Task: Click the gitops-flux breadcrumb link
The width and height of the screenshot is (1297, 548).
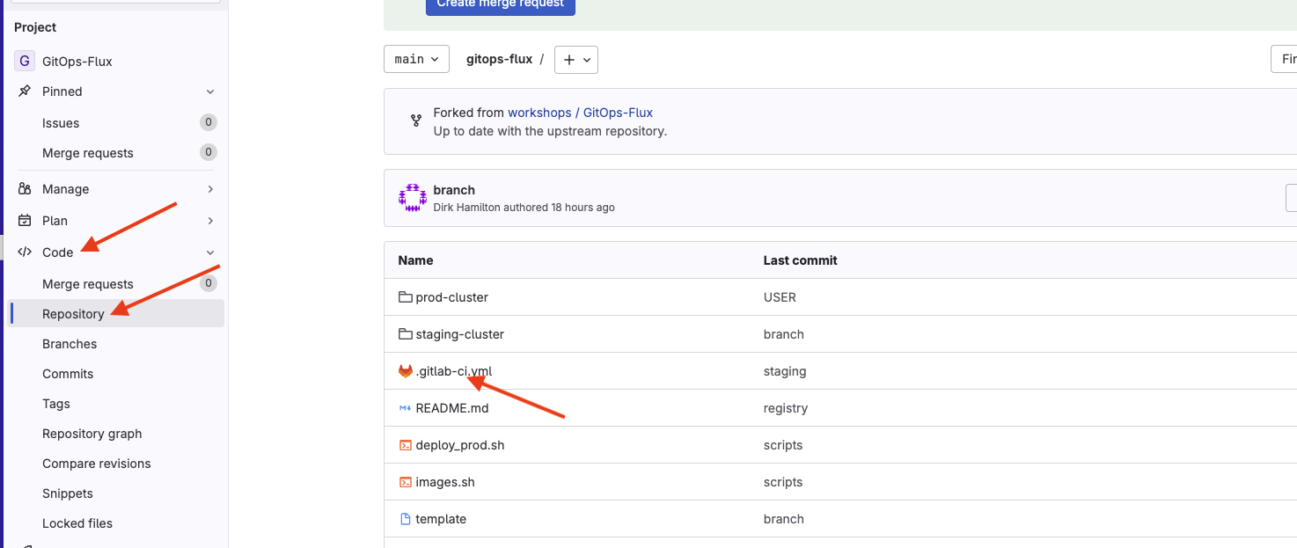Action: coord(500,59)
